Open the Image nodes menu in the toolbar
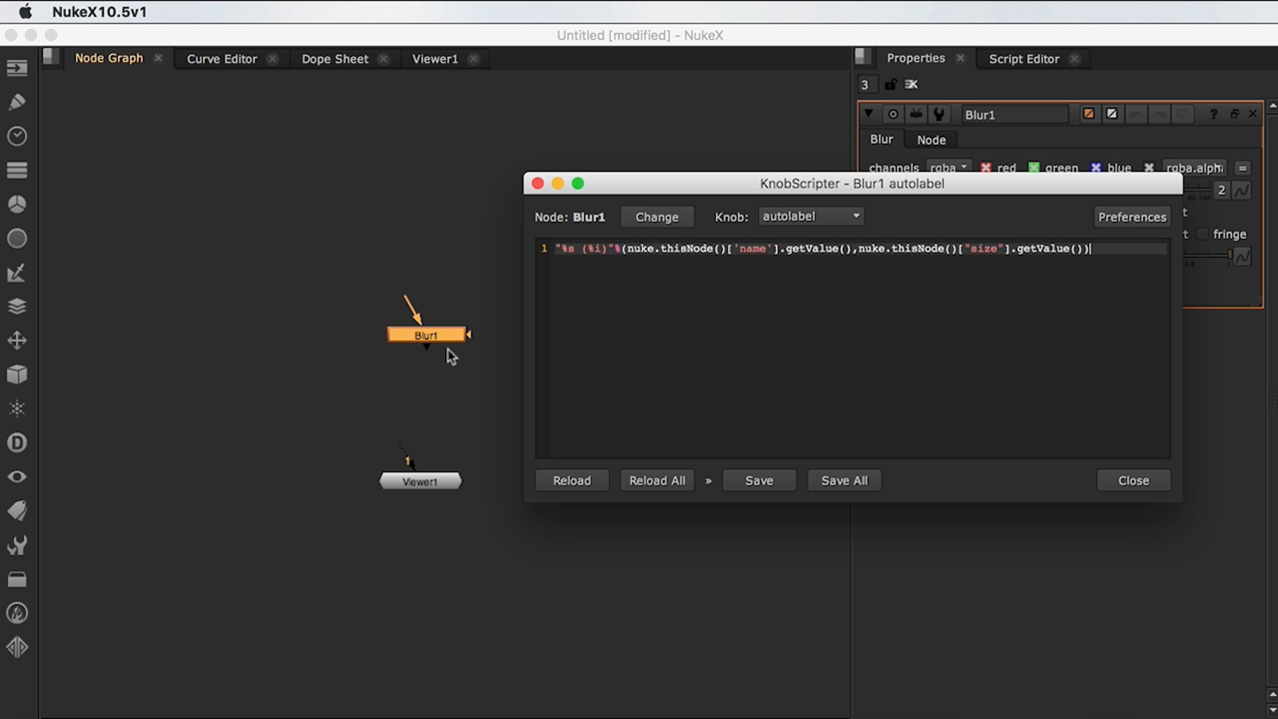 tap(17, 68)
